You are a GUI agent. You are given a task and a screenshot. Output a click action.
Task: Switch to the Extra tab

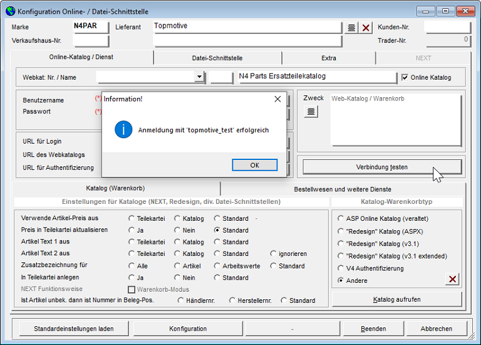[x=329, y=58]
